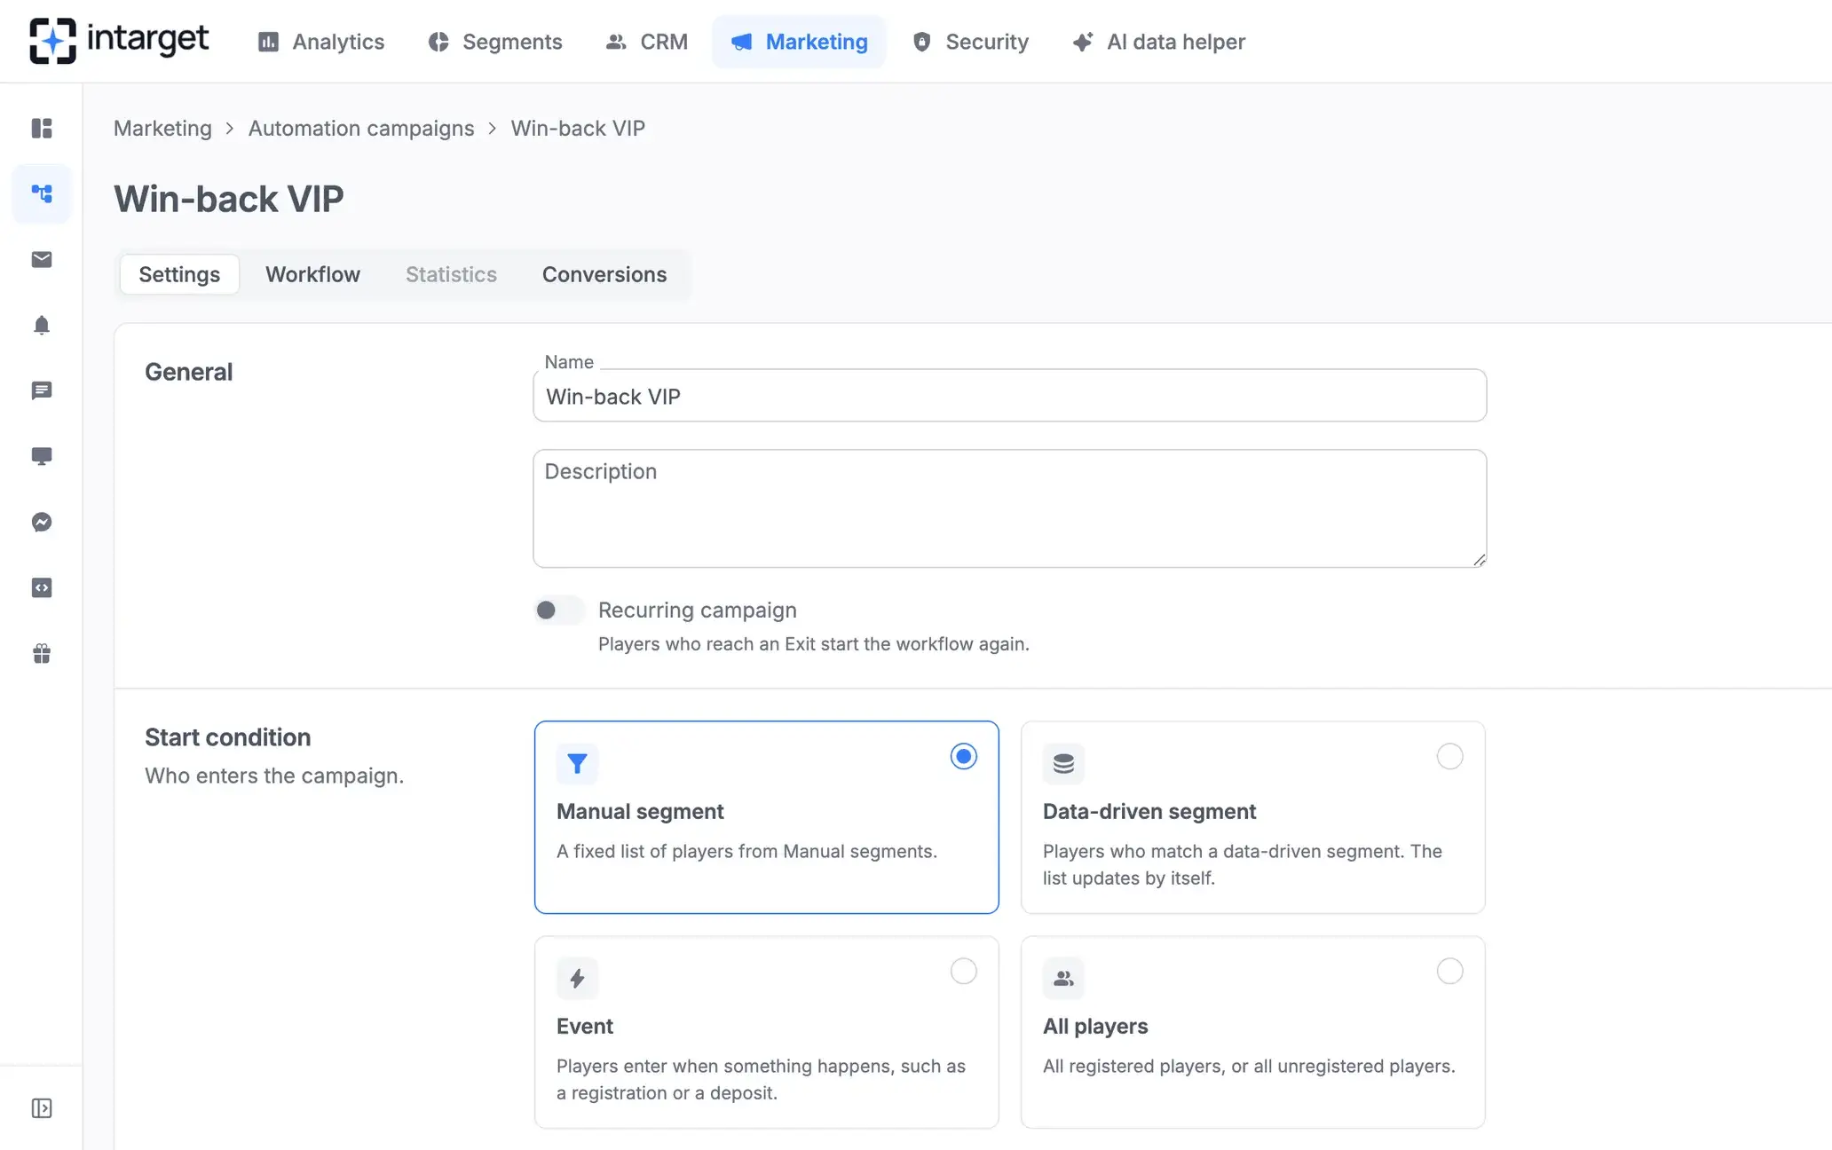Viewport: 1832px width, 1150px height.
Task: Click the Description text area
Action: 1010,508
